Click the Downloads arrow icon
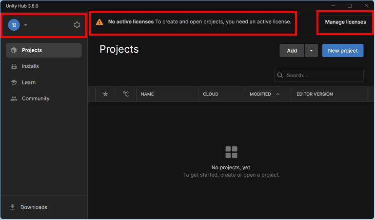This screenshot has height=220, width=375. pos(13,207)
